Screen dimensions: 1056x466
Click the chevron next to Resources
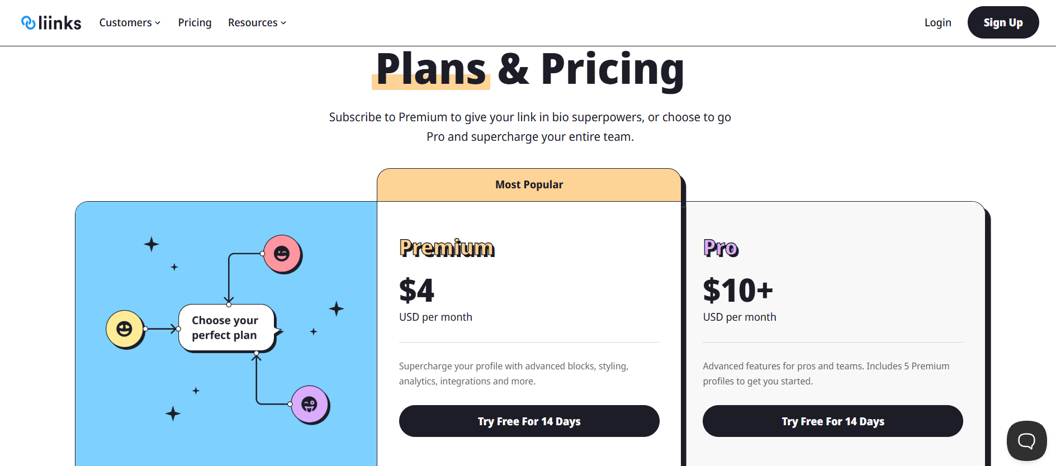point(283,23)
